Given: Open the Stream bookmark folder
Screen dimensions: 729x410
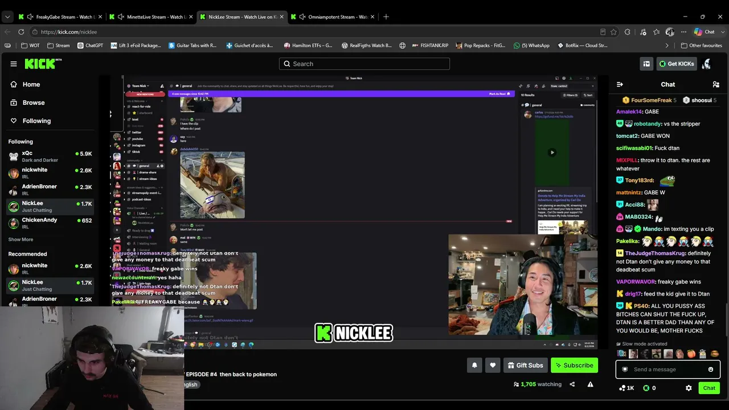Looking at the screenshot, I should 59,46.
